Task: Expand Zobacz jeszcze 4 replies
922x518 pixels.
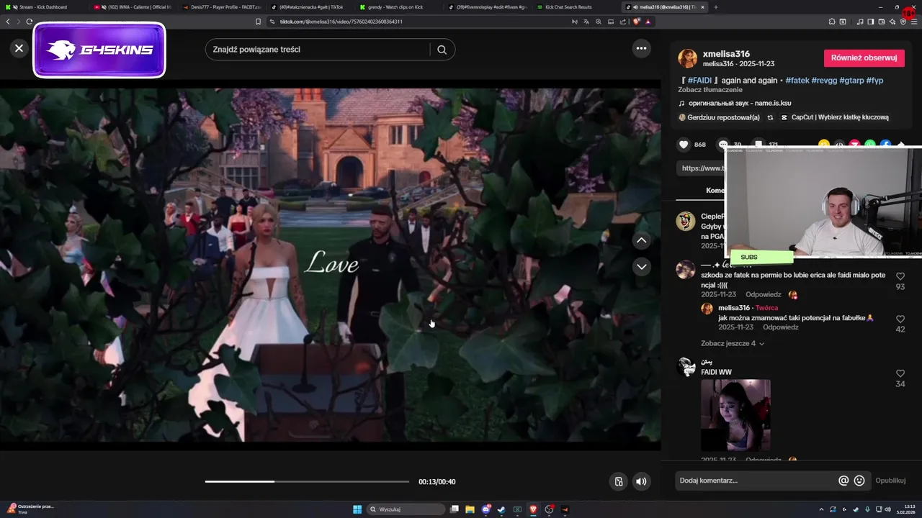Action: 732,343
